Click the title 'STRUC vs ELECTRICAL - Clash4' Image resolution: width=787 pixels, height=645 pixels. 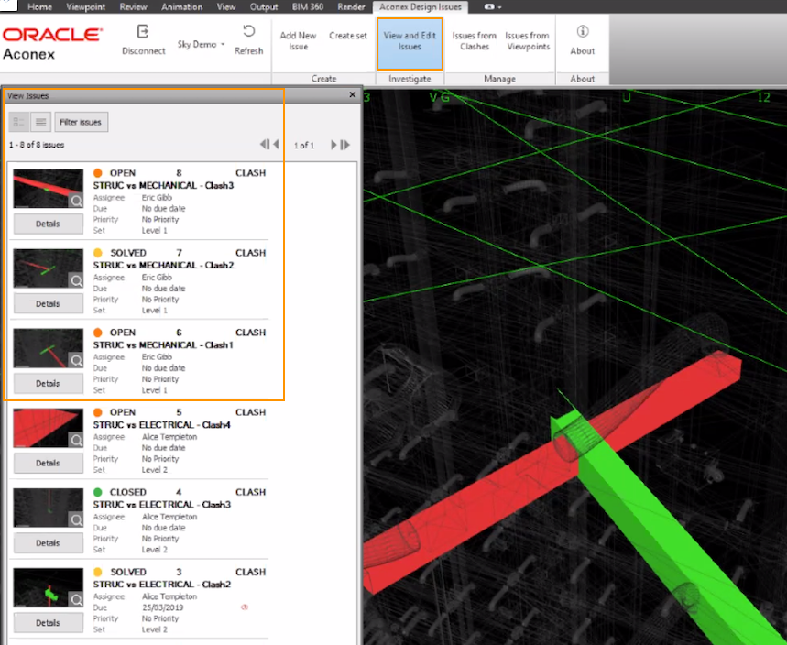[161, 425]
